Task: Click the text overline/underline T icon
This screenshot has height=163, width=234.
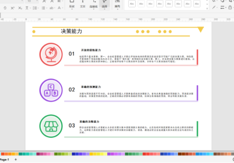Action: click(27, 8)
